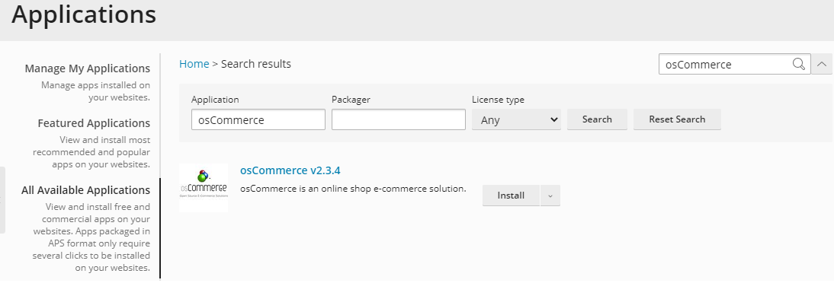Click the Search button in filter panel
Image resolution: width=834 pixels, height=283 pixels.
[x=597, y=119]
